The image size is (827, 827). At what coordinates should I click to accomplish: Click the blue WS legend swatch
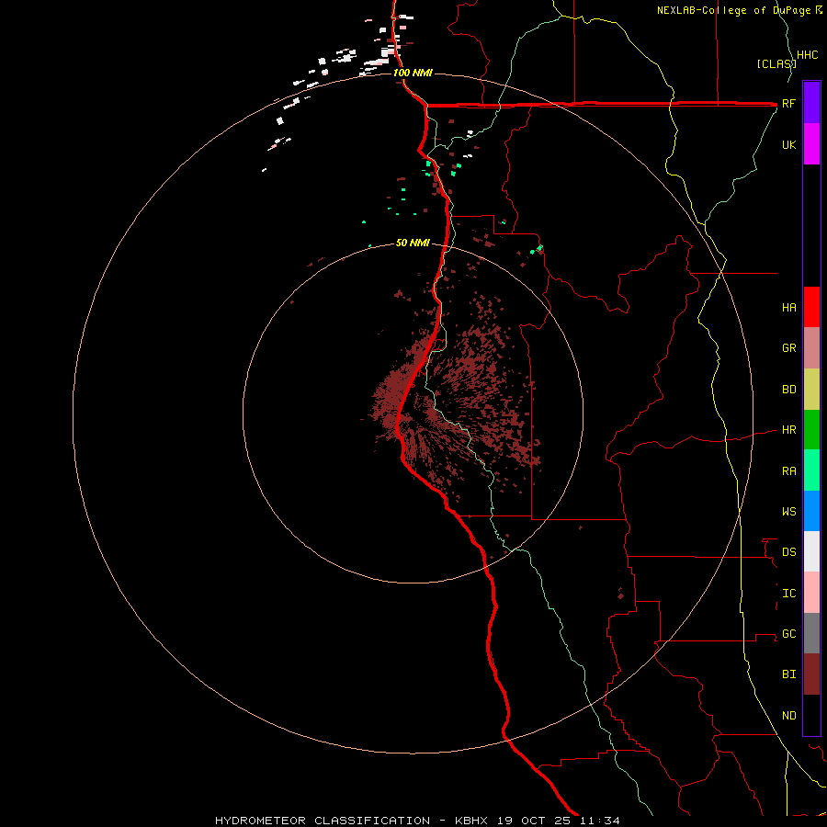[811, 511]
